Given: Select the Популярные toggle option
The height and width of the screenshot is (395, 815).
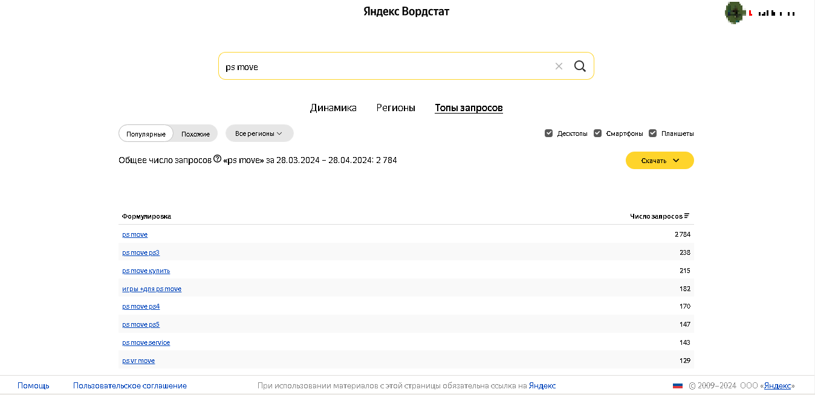Looking at the screenshot, I should click(146, 133).
